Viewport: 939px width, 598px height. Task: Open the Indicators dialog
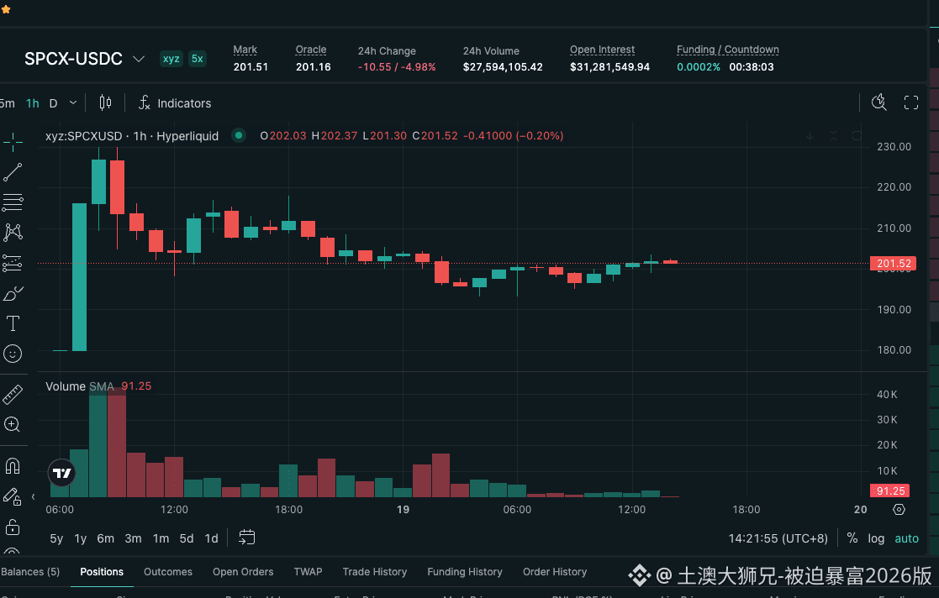pyautogui.click(x=175, y=103)
